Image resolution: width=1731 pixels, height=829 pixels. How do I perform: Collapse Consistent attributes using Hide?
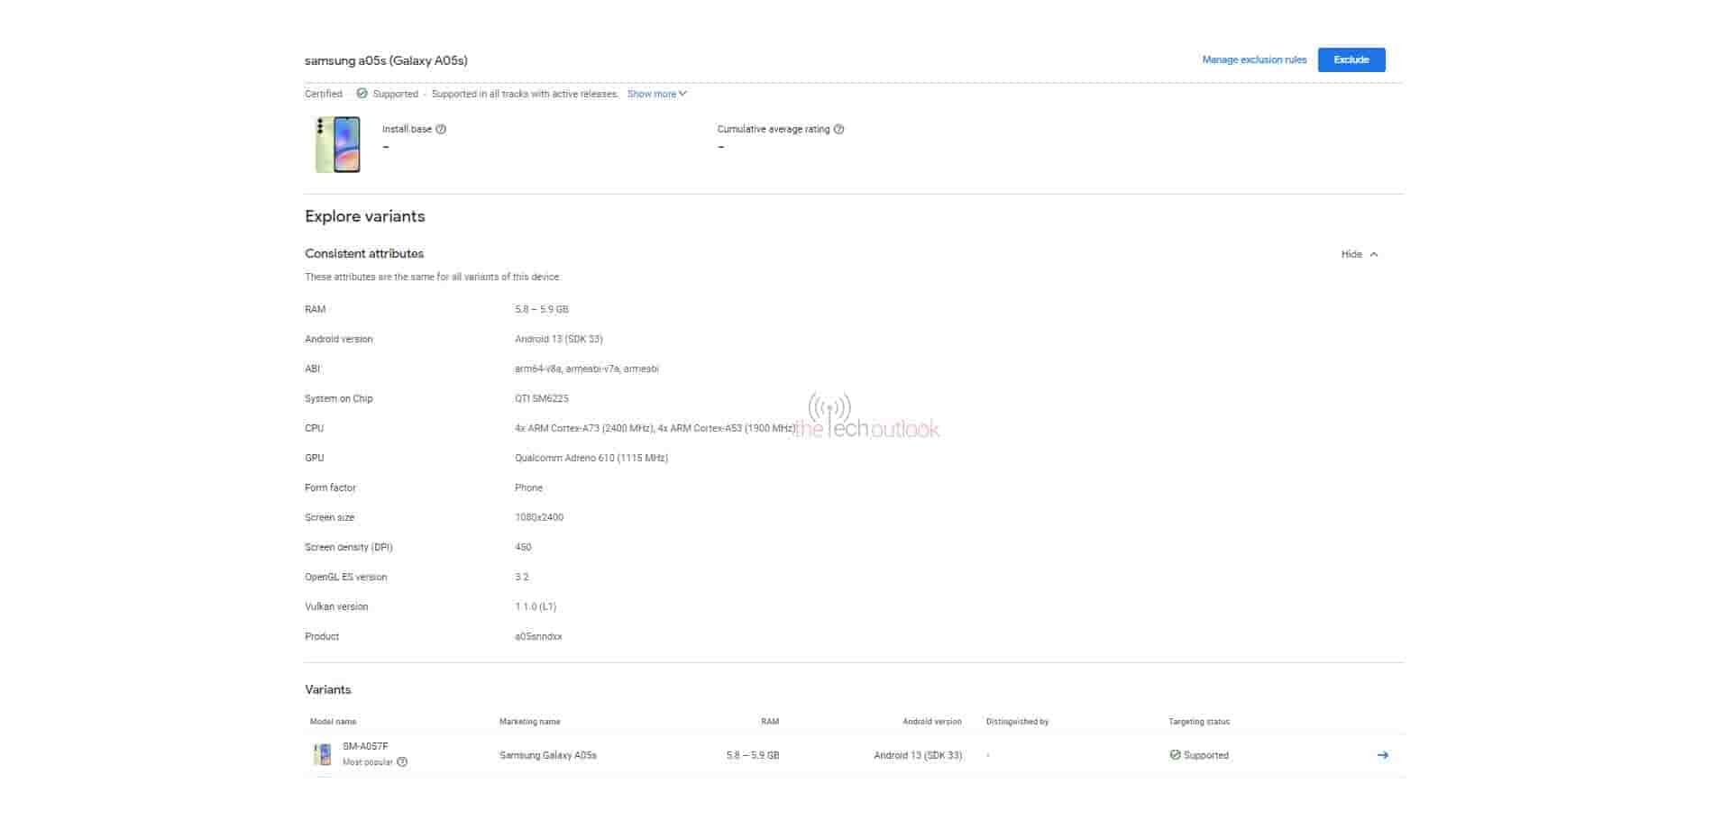point(1360,254)
